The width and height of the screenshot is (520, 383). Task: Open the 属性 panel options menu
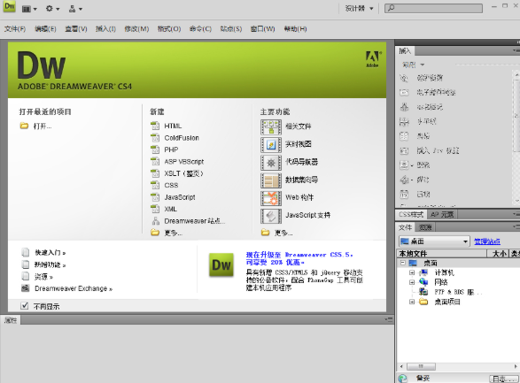click(x=389, y=320)
